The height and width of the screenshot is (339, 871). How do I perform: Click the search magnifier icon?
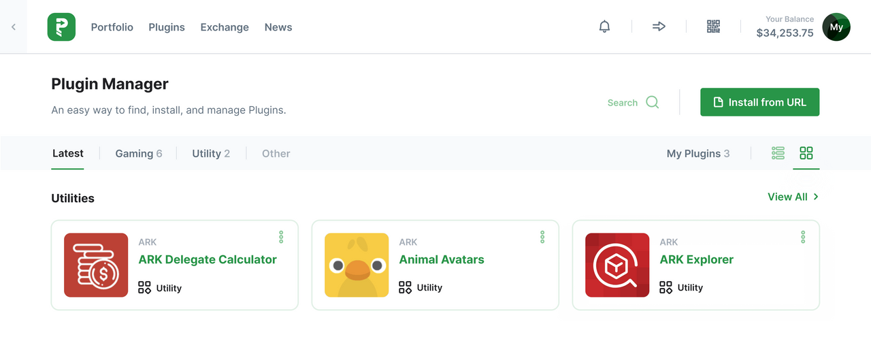652,102
